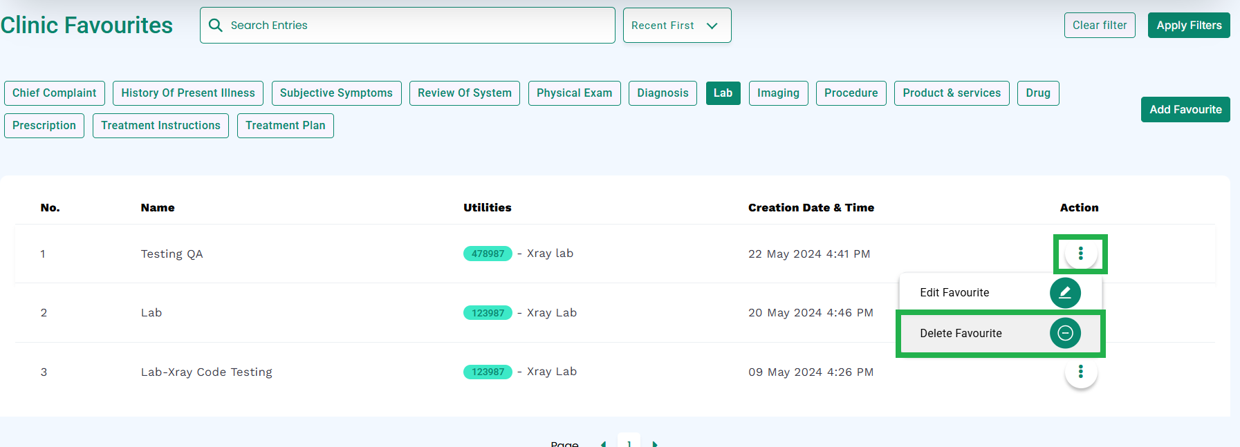This screenshot has height=447, width=1240.
Task: Filter by Product & services
Action: coord(952,93)
